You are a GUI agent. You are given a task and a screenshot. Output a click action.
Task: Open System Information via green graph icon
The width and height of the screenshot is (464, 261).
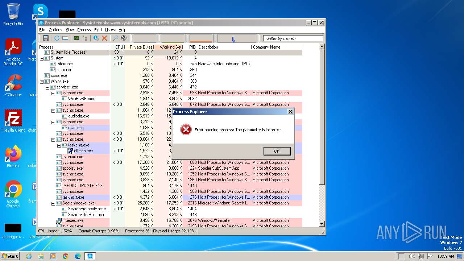tap(76, 38)
